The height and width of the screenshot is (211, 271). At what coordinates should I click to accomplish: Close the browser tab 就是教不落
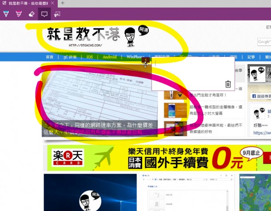point(52,3)
